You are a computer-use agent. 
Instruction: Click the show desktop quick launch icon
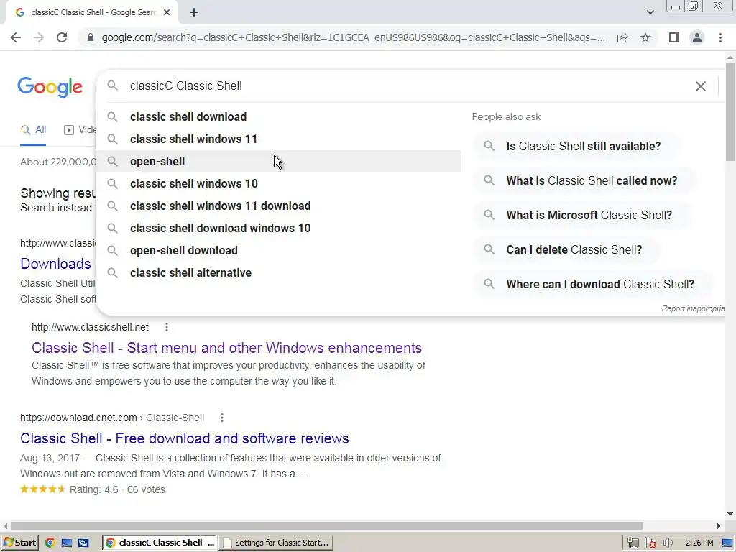(66, 543)
